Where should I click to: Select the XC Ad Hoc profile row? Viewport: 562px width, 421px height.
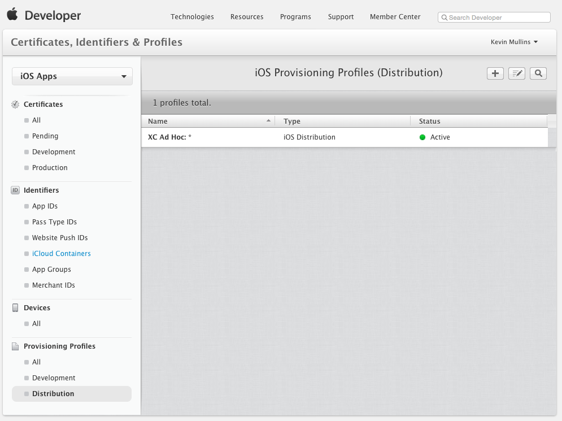coord(170,137)
